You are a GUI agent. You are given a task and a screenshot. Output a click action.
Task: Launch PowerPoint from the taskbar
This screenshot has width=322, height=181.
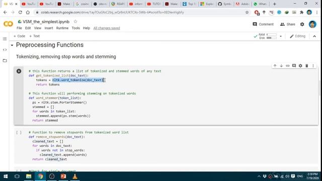(x=63, y=176)
